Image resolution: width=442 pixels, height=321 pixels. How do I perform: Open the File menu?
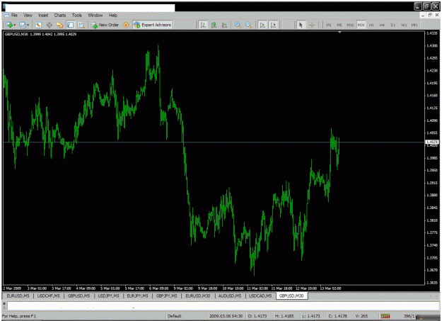tap(14, 16)
